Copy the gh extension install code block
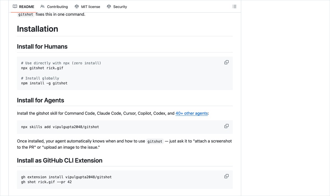The height and width of the screenshot is (196, 330). pyautogui.click(x=226, y=176)
